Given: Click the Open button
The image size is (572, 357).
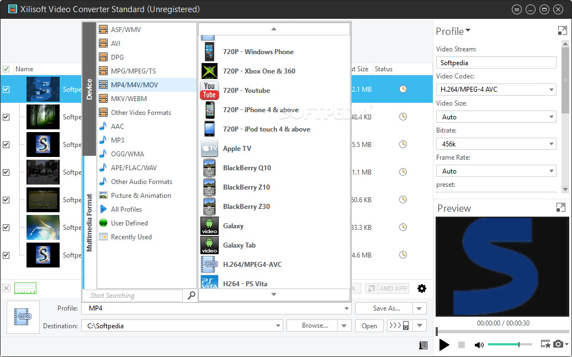Looking at the screenshot, I should click(x=369, y=326).
